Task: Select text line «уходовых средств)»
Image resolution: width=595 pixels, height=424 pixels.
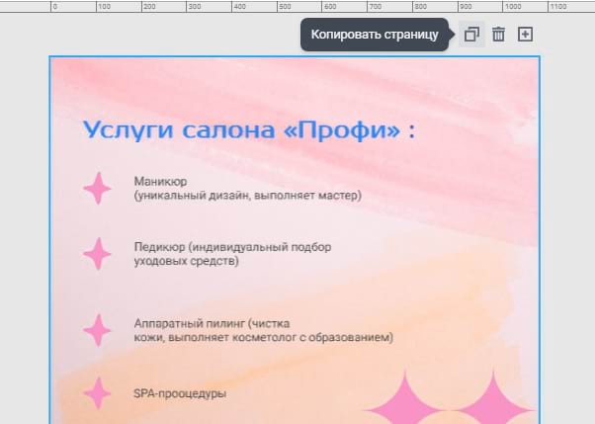Action: (187, 261)
